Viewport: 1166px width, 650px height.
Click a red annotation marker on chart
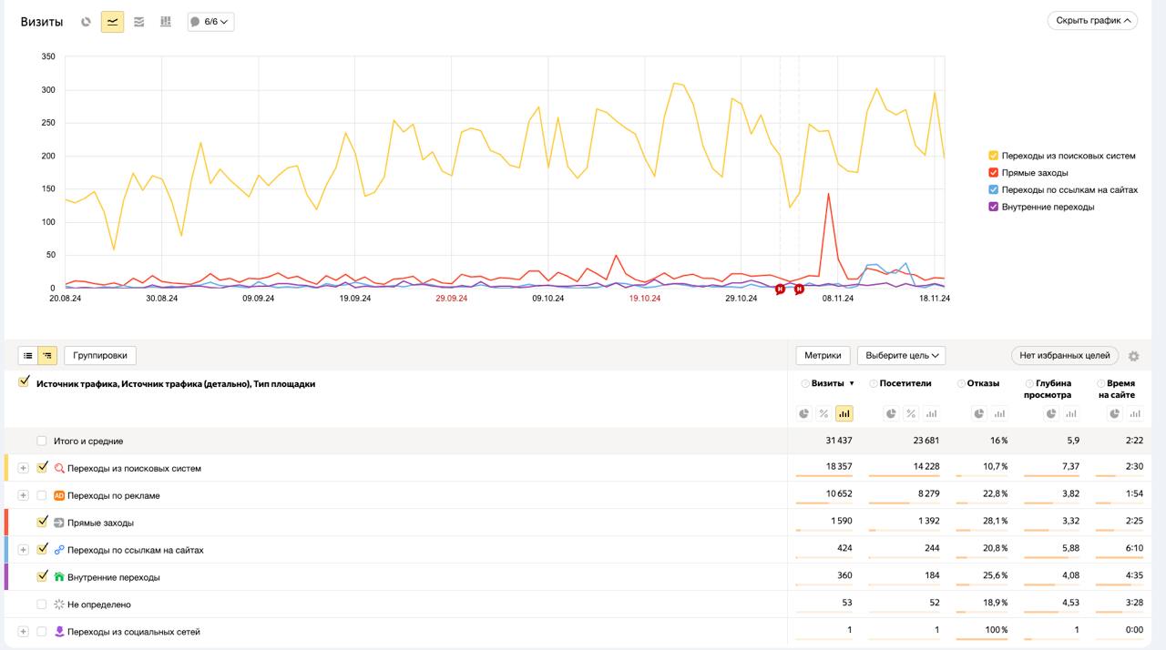click(780, 289)
